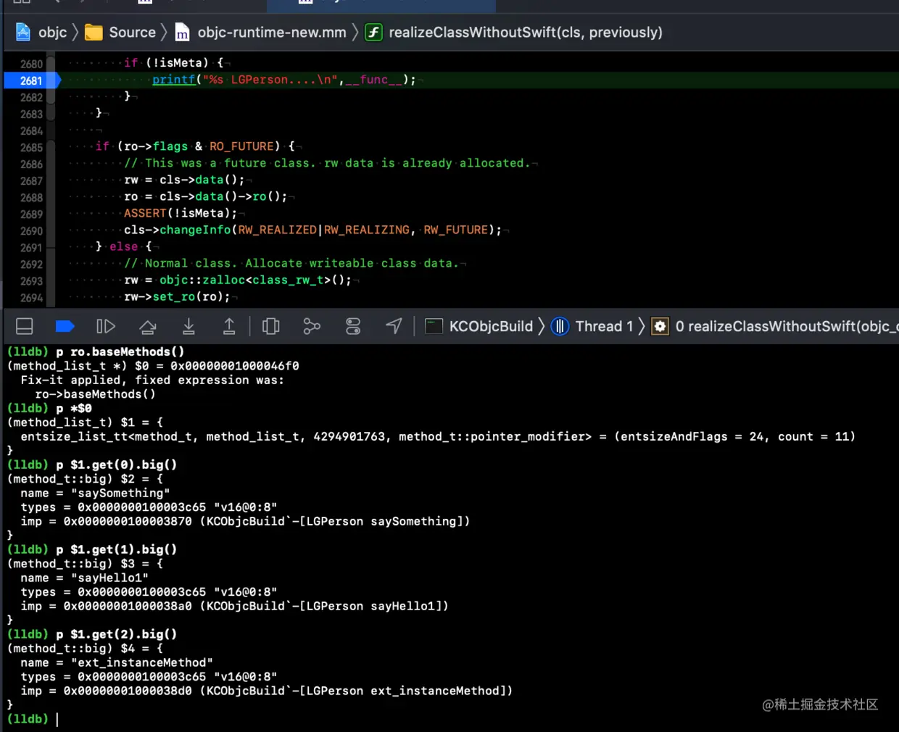Toggle the debug area hide button
Viewport: 899px width, 732px height.
coord(25,326)
